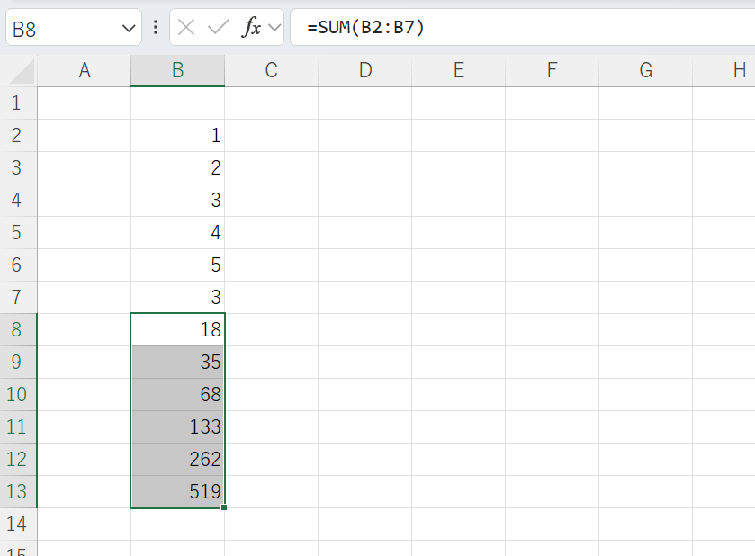The height and width of the screenshot is (556, 755).
Task: Select the row 8 header
Action: (x=18, y=330)
